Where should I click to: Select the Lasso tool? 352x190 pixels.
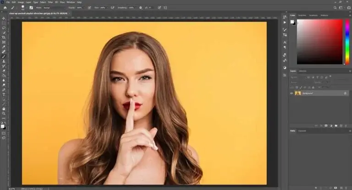(4, 28)
